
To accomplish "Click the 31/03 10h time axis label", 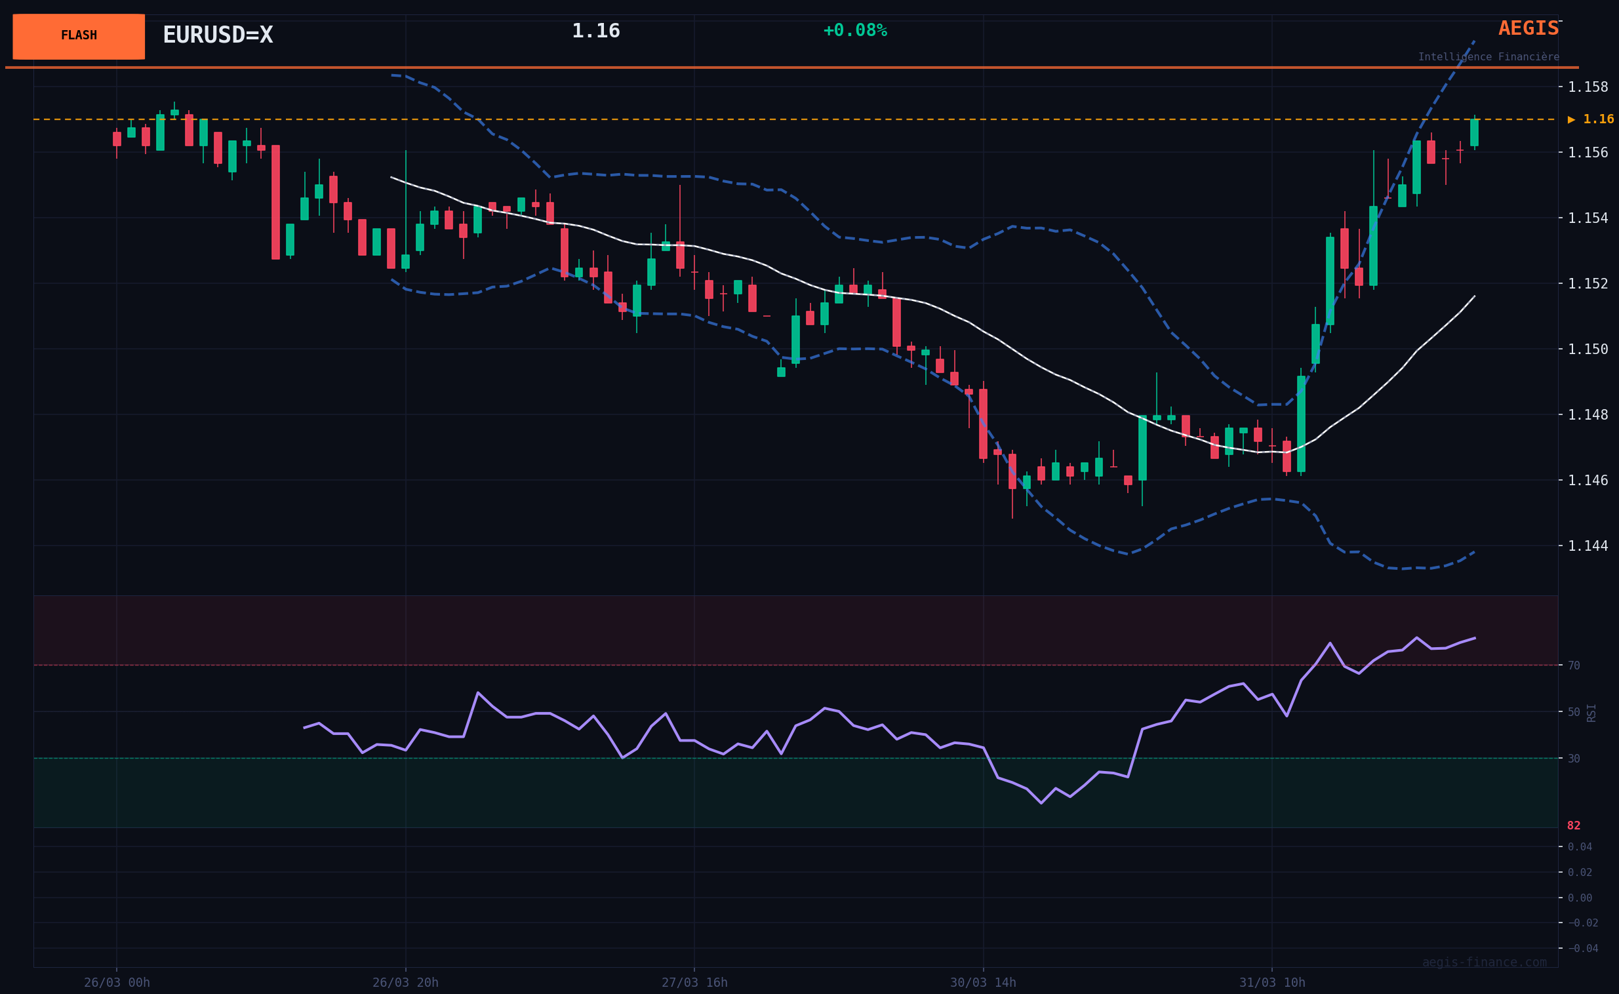I will click(x=1272, y=982).
